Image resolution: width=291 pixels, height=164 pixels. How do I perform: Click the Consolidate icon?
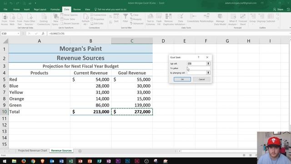[193, 18]
